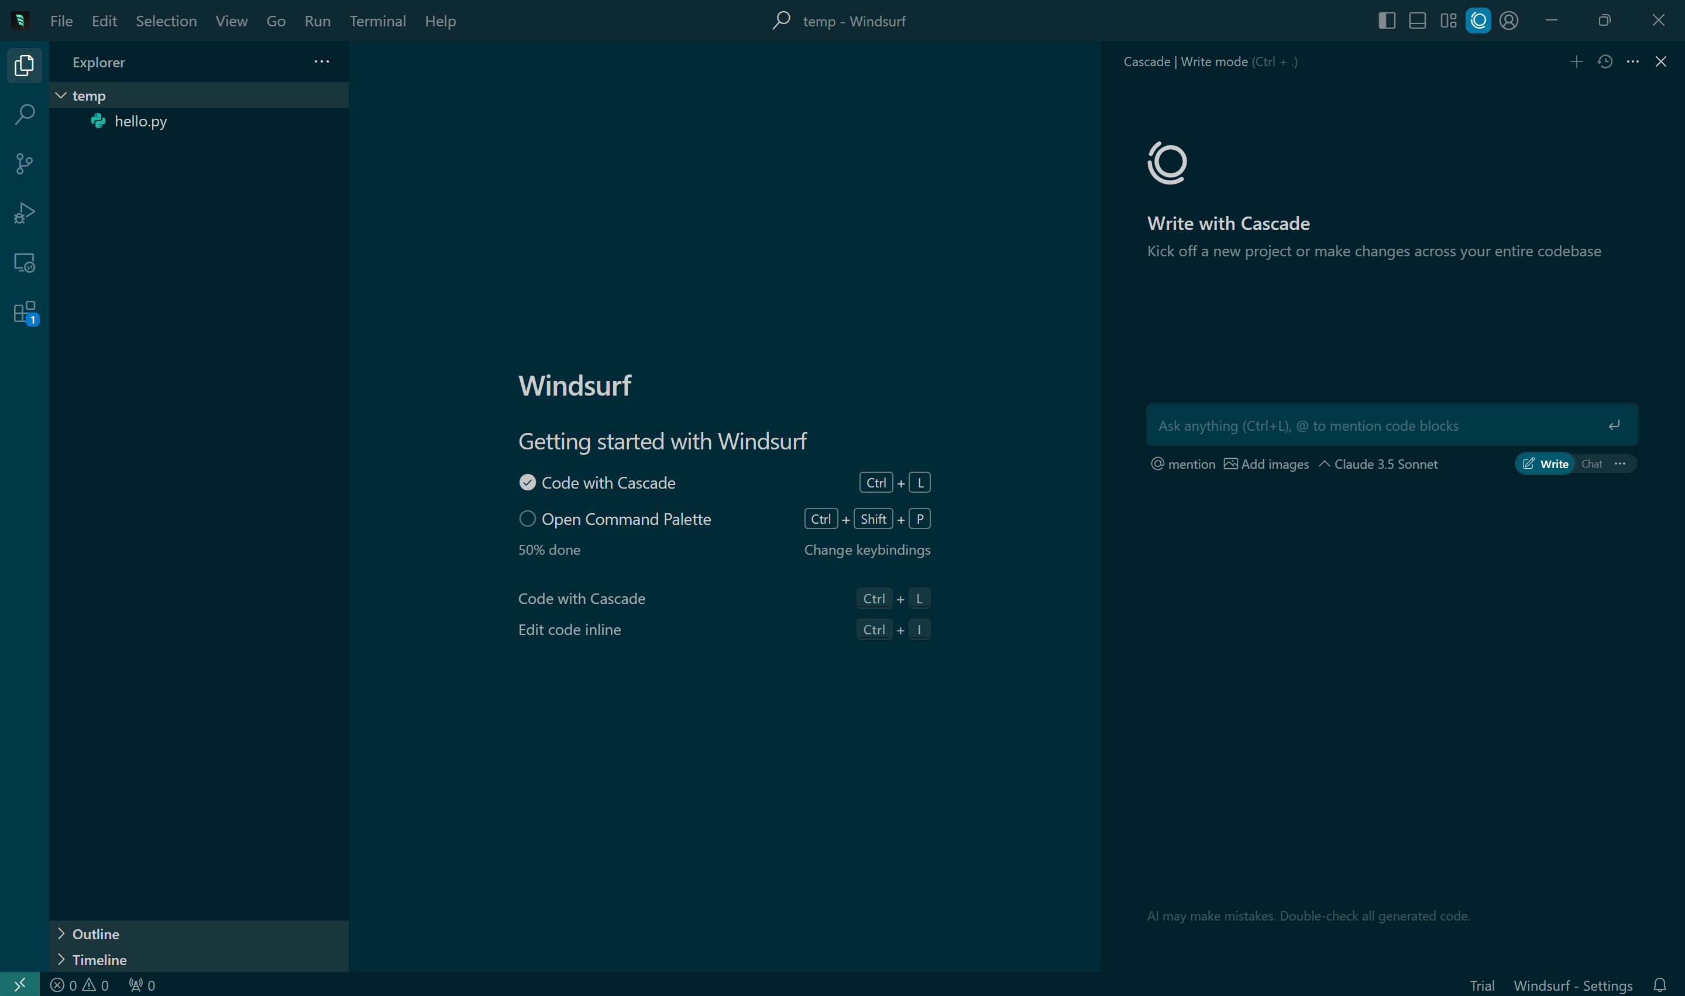Open the Go menu
1685x996 pixels.
[x=276, y=21]
